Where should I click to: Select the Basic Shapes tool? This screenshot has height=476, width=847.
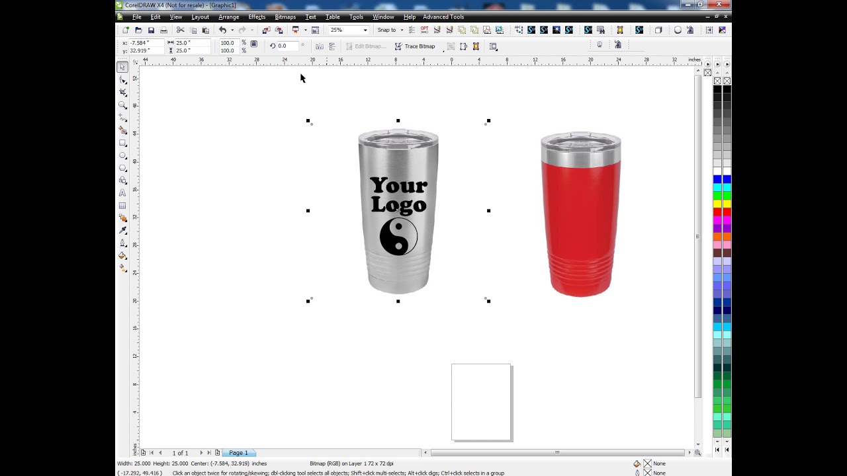point(122,180)
